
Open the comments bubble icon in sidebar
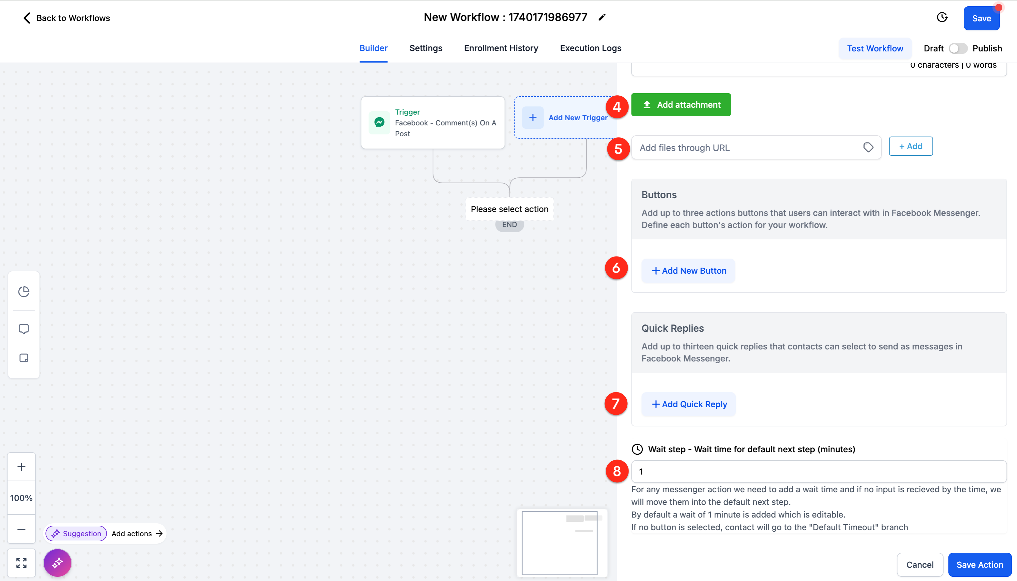(23, 329)
